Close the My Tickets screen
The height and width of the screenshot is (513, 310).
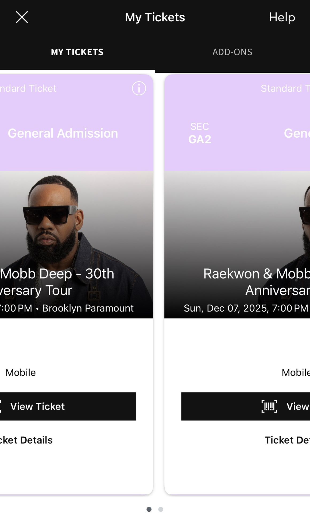coord(22,17)
